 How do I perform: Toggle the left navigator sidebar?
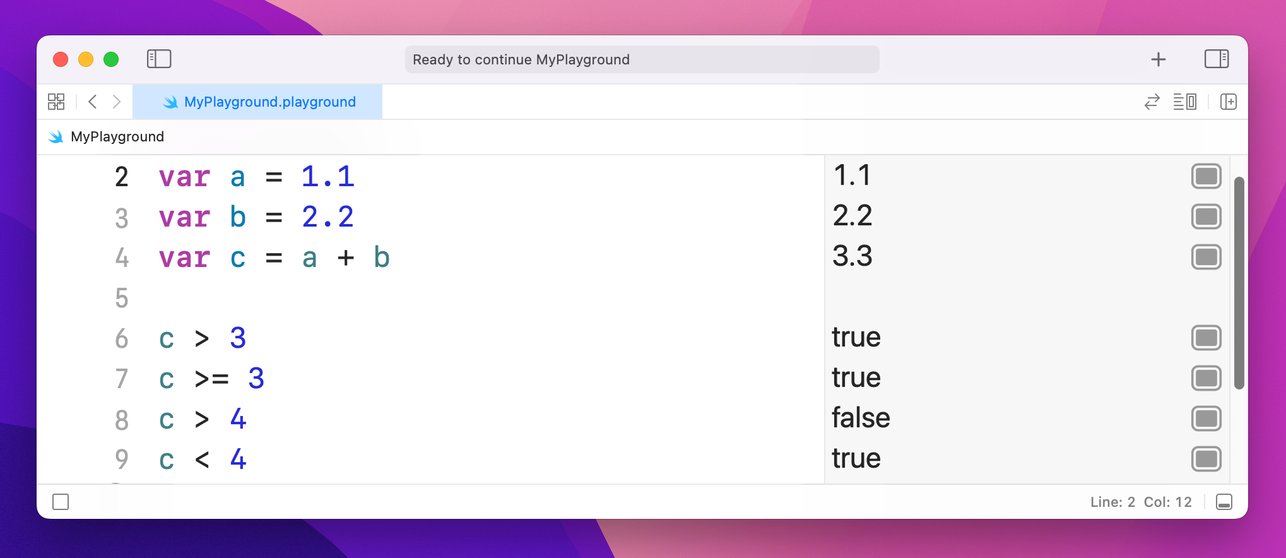tap(159, 59)
